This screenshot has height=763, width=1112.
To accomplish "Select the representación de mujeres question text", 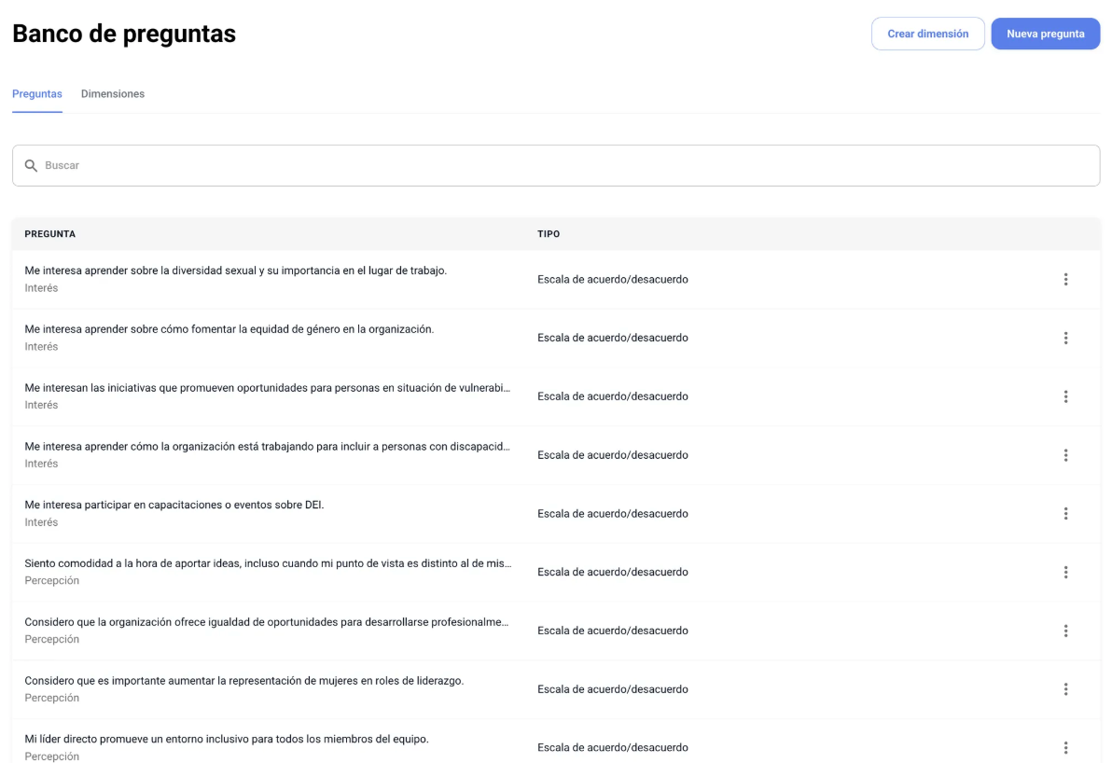I will (x=243, y=681).
